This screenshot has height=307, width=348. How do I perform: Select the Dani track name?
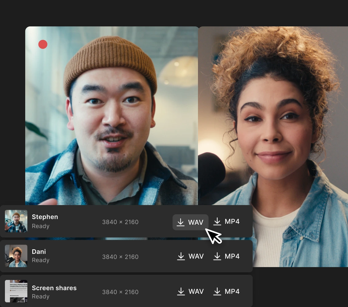coord(39,251)
